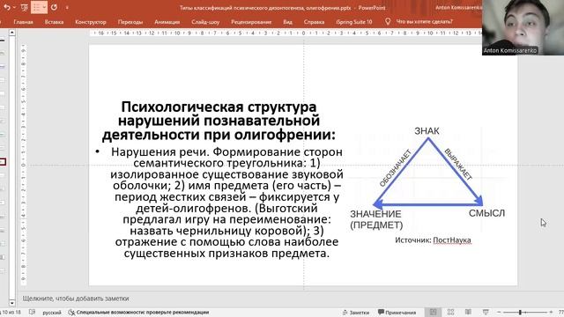Screen dimensions: 564x317
Task: Switch to the Переходы tab
Action: coord(130,22)
